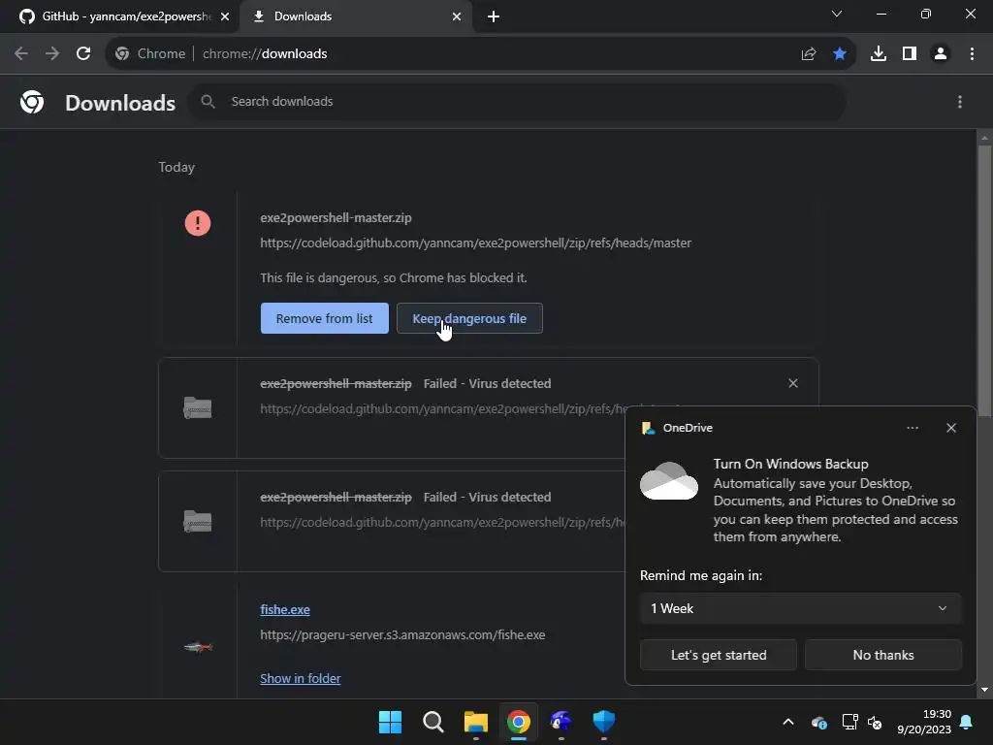
Task: Open the notification bell
Action: [967, 722]
